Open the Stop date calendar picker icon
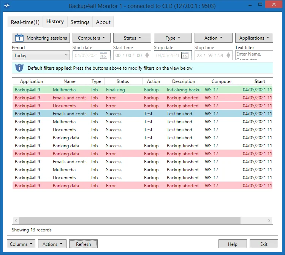Viewport: 285px width, 255px height. [185, 56]
